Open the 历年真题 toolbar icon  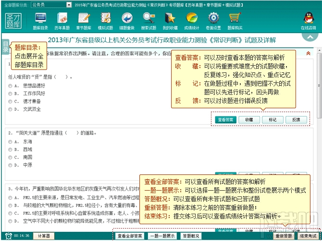click(x=62, y=21)
